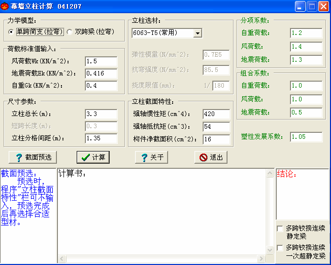Viewport: 331px width, 265px height.
Task: Click 组合系数 自重荷载 field 1.0
Action: click(306, 86)
